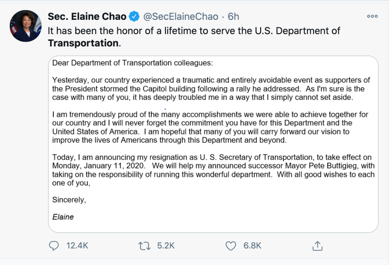
Task: Click the 5.2K retweets count
Action: 166,246
